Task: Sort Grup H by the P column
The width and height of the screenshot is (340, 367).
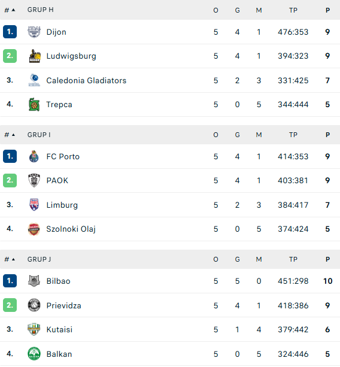Action: 327,10
